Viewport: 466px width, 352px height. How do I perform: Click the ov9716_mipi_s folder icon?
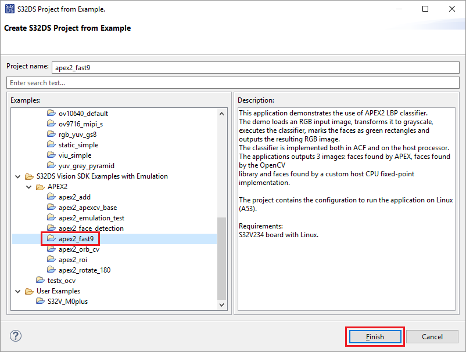click(51, 124)
